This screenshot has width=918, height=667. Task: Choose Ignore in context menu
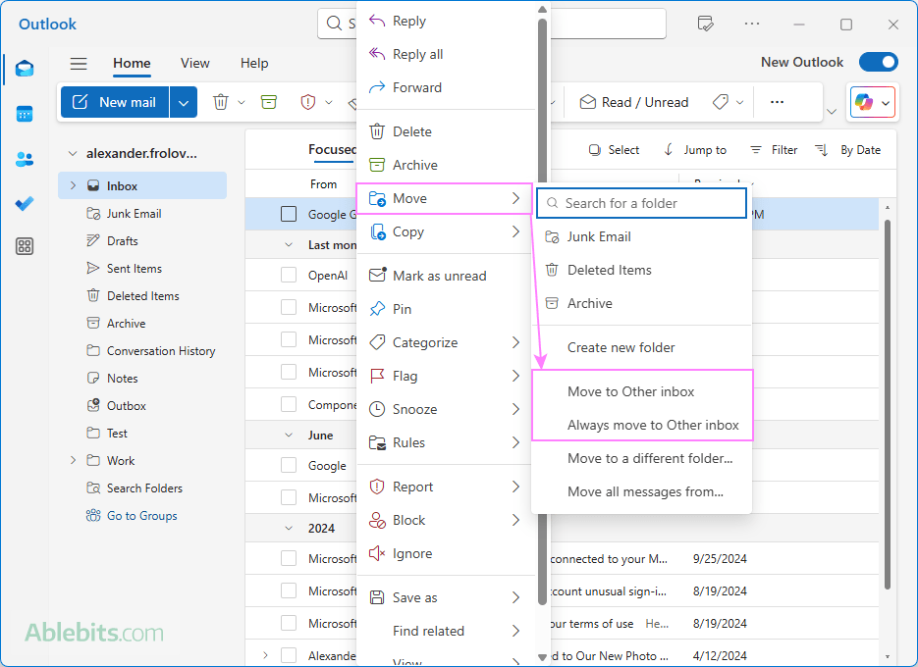(446, 553)
